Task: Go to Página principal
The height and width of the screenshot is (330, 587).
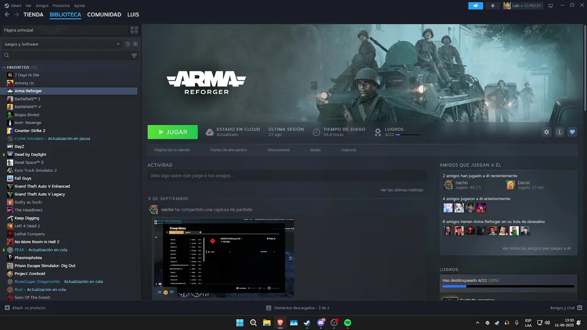Action: tap(18, 30)
